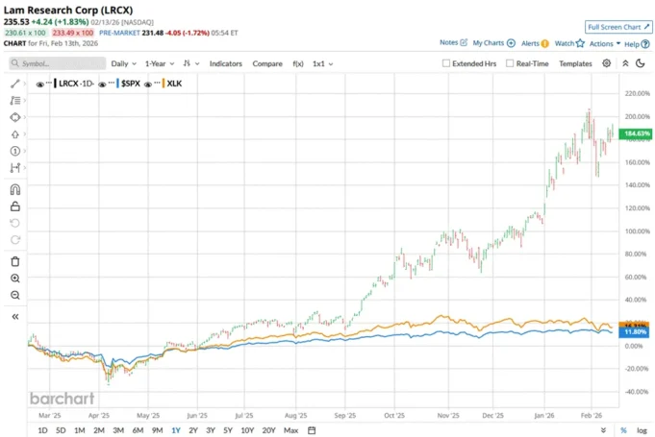
Task: Click the magnet snap tool icon
Action: [15, 189]
